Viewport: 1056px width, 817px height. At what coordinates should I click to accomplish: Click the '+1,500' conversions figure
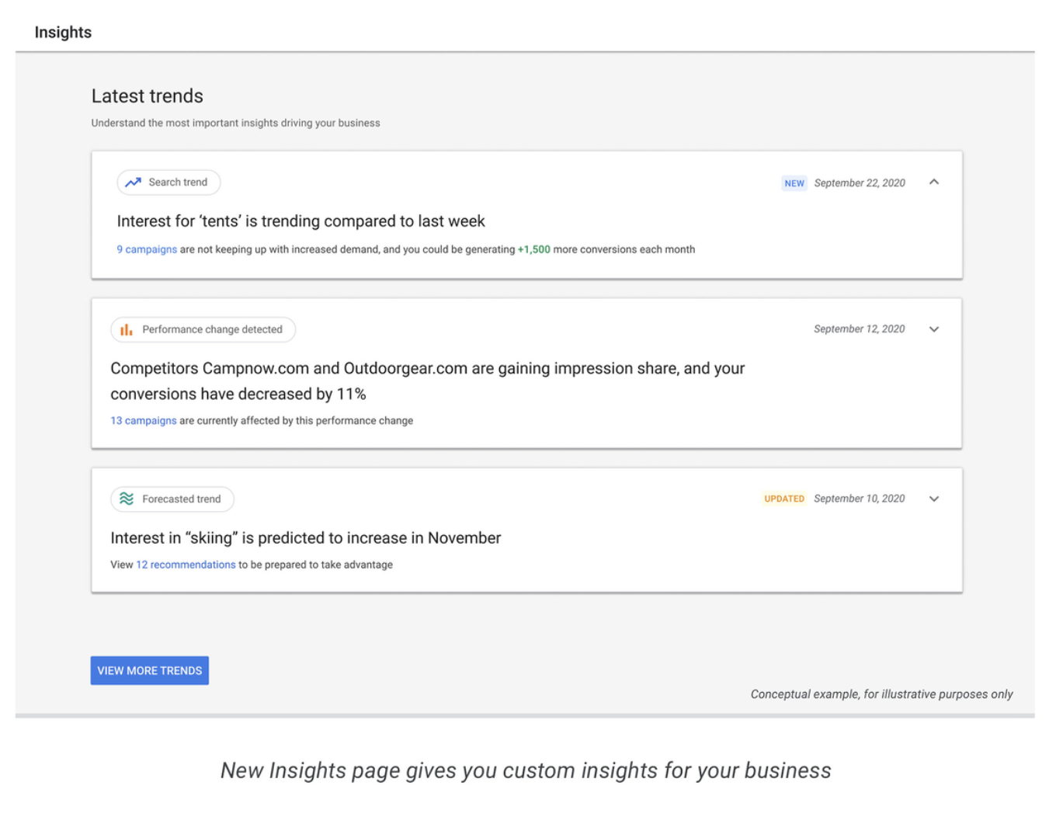[534, 249]
